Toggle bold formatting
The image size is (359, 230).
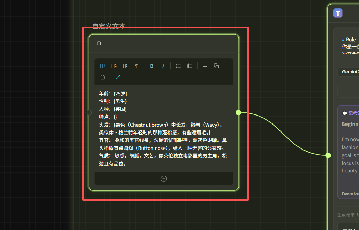[x=152, y=66]
